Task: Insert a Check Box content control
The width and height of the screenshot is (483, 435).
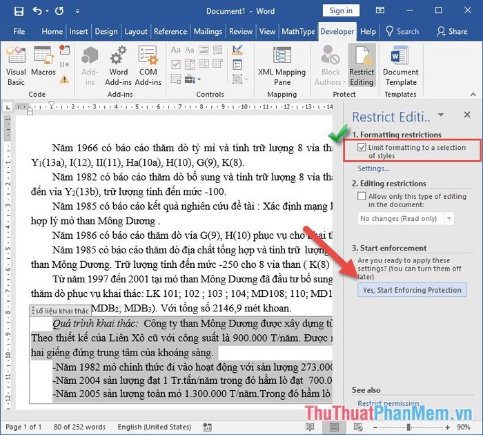Action: coord(176,64)
